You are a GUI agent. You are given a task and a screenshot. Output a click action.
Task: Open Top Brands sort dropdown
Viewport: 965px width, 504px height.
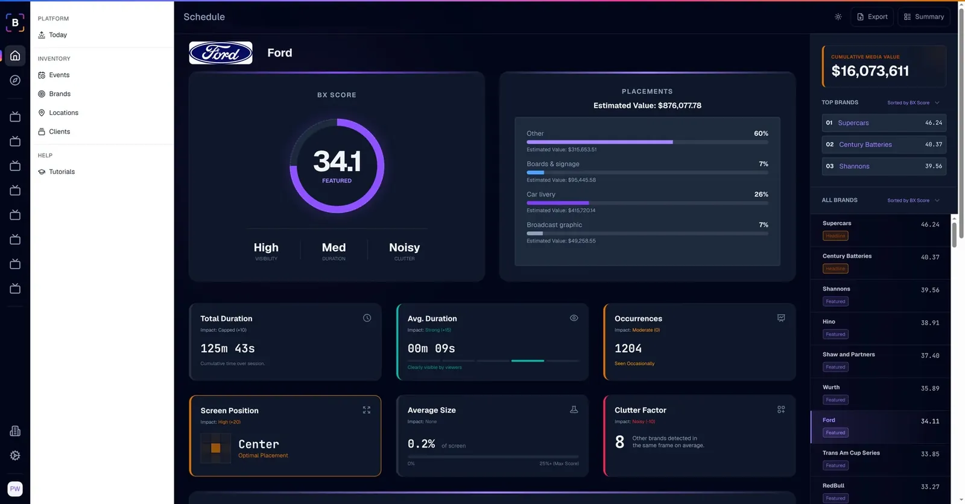[x=913, y=103]
